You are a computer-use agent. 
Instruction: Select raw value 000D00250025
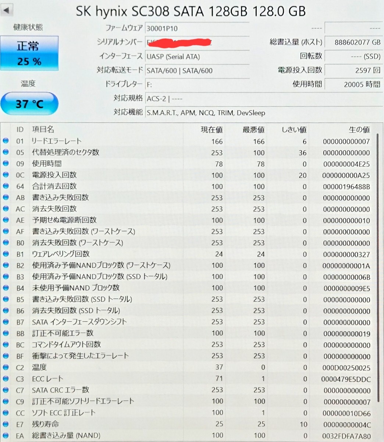coord(346,368)
